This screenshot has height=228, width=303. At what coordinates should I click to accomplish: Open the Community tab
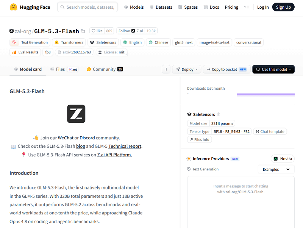coord(105,69)
